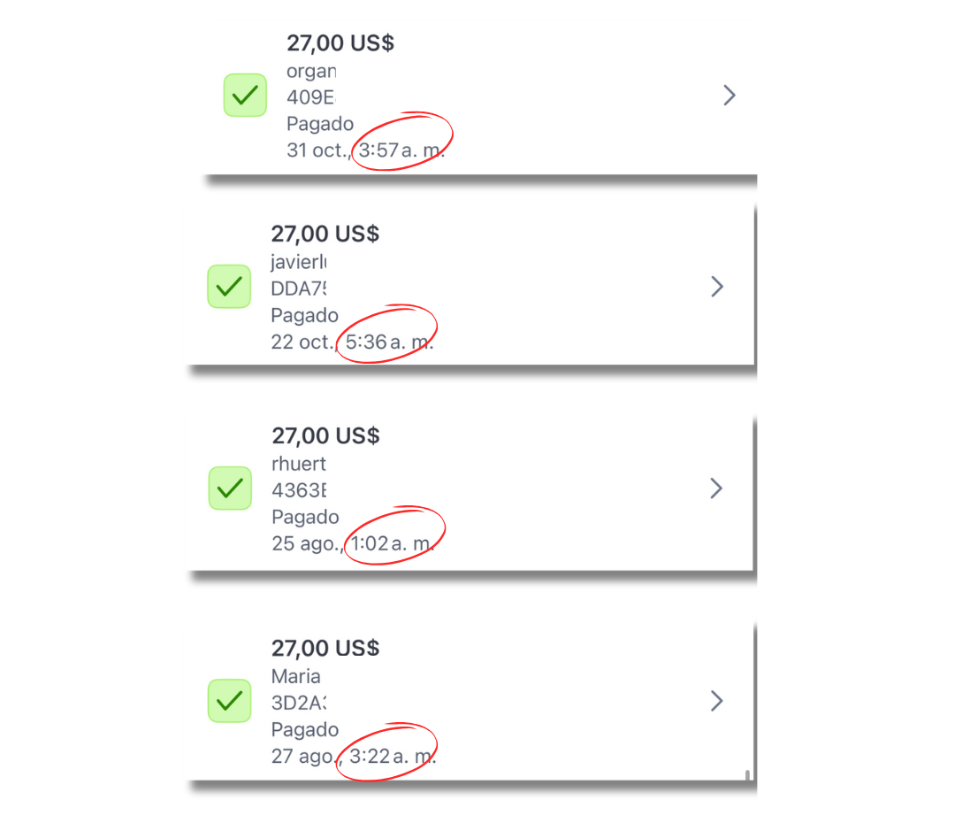955x823 pixels.
Task: Toggle the checkbox on the 31 oct. payment
Action: coord(245,95)
